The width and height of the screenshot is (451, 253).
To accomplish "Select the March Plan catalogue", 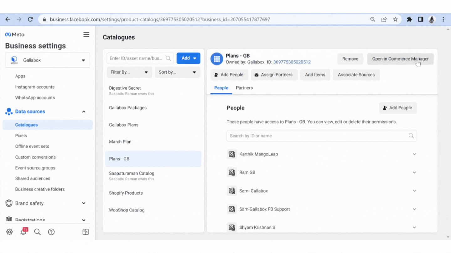I will [x=153, y=142].
